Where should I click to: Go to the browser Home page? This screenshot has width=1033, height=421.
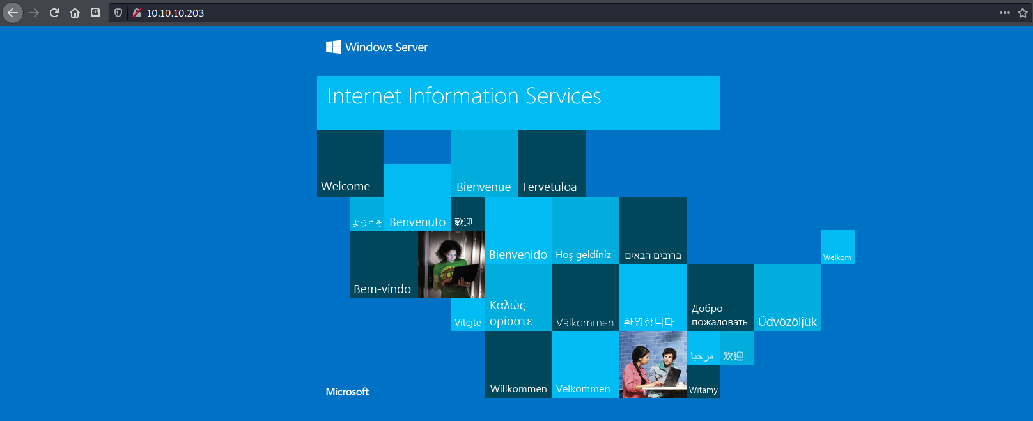click(x=75, y=13)
